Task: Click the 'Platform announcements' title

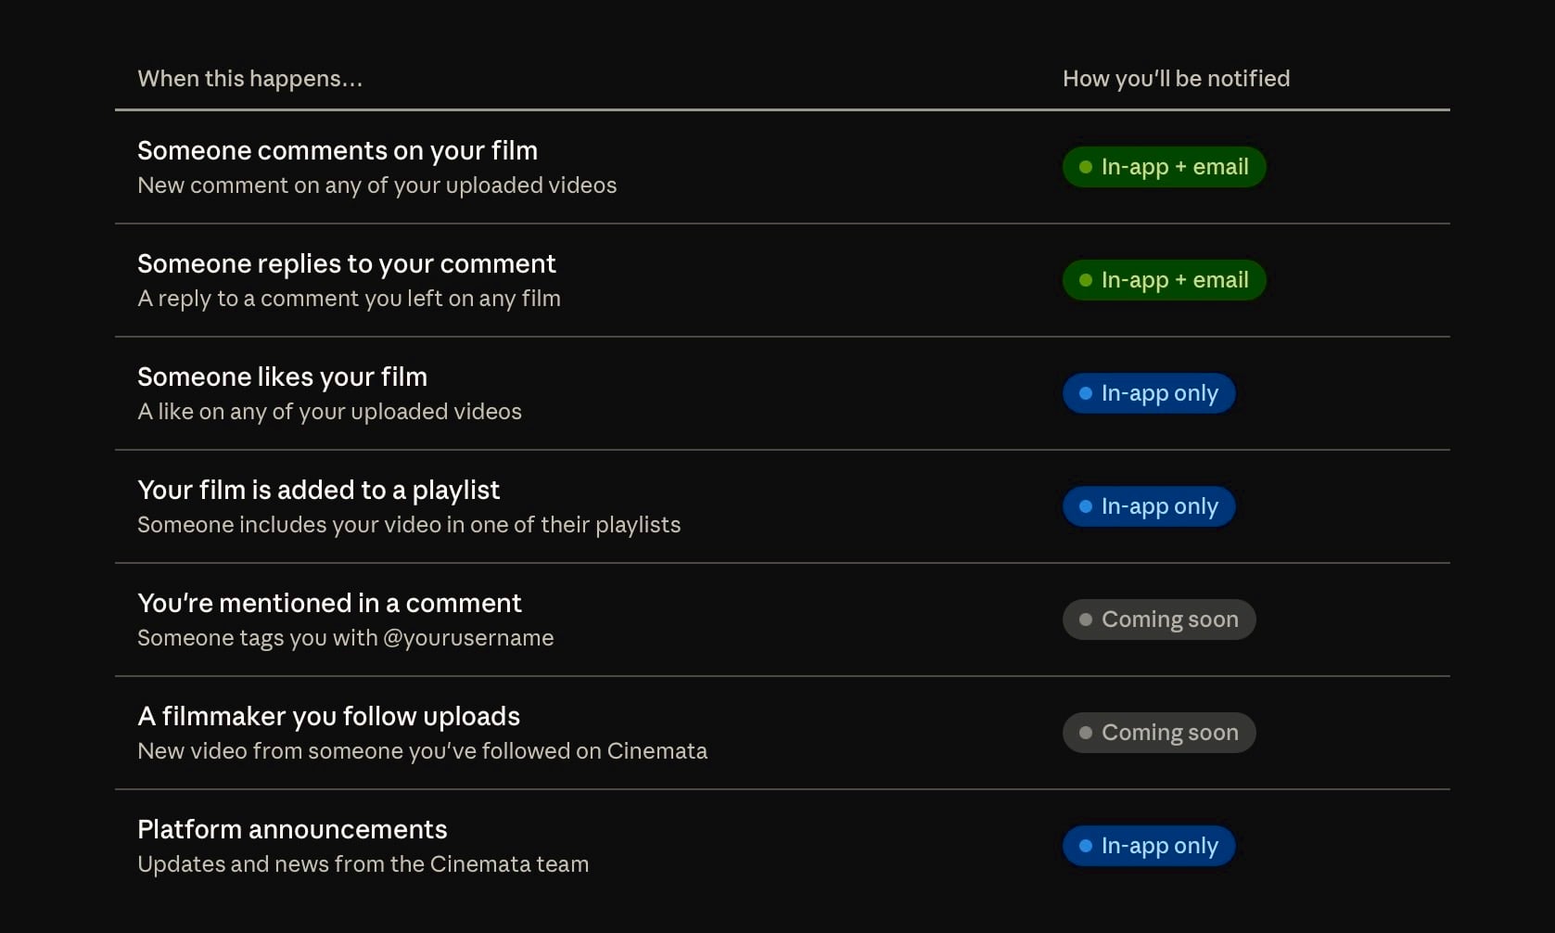Action: pyautogui.click(x=292, y=829)
